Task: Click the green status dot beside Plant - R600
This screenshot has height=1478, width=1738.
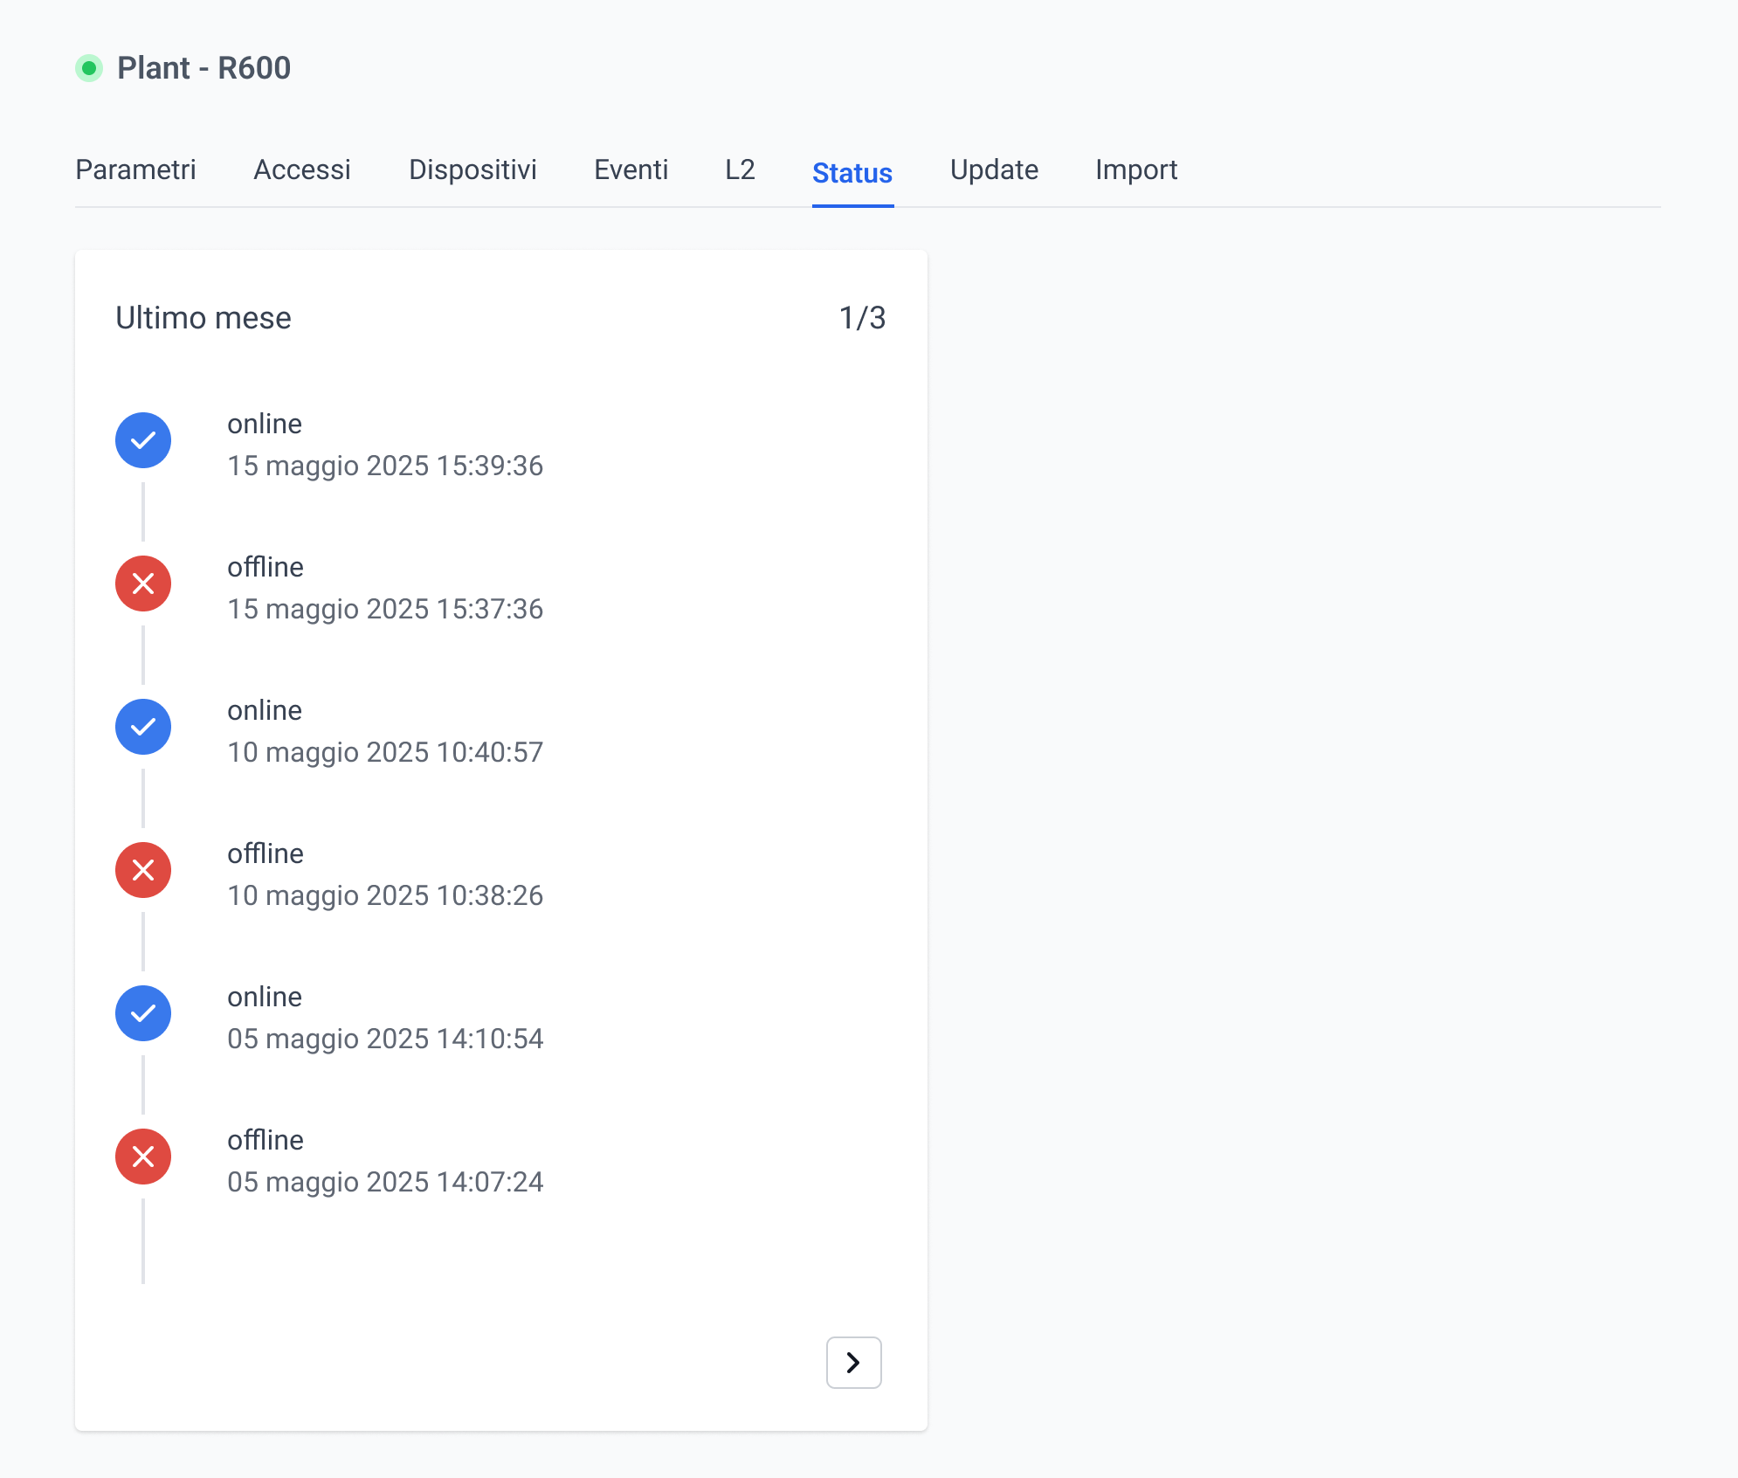Action: click(x=89, y=68)
